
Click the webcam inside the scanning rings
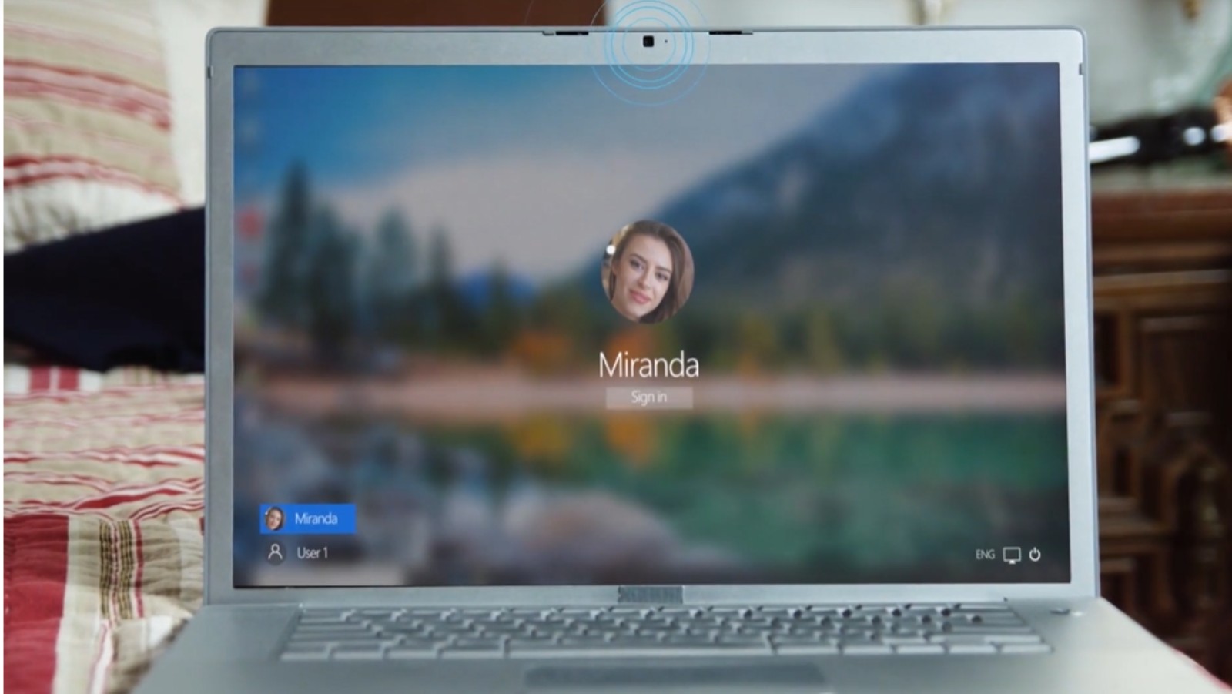pyautogui.click(x=648, y=42)
